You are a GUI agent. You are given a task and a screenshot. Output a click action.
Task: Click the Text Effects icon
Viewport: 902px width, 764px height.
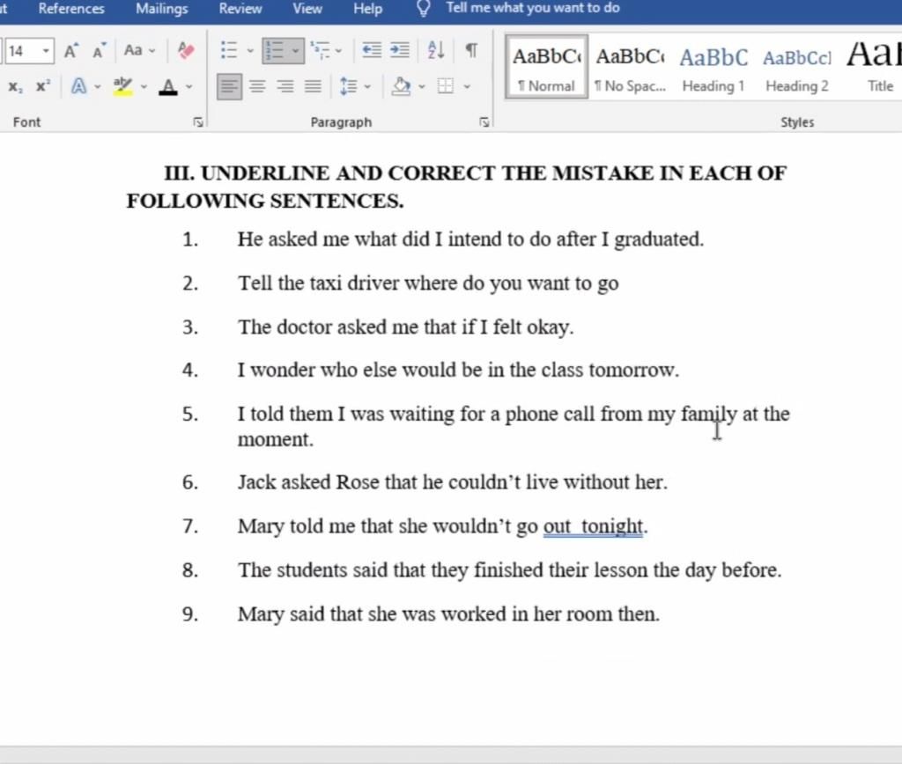tap(78, 87)
